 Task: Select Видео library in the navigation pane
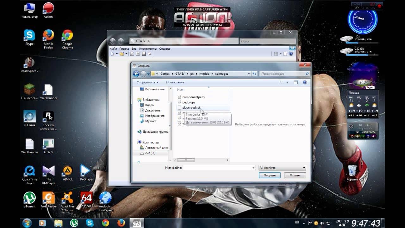(147, 105)
